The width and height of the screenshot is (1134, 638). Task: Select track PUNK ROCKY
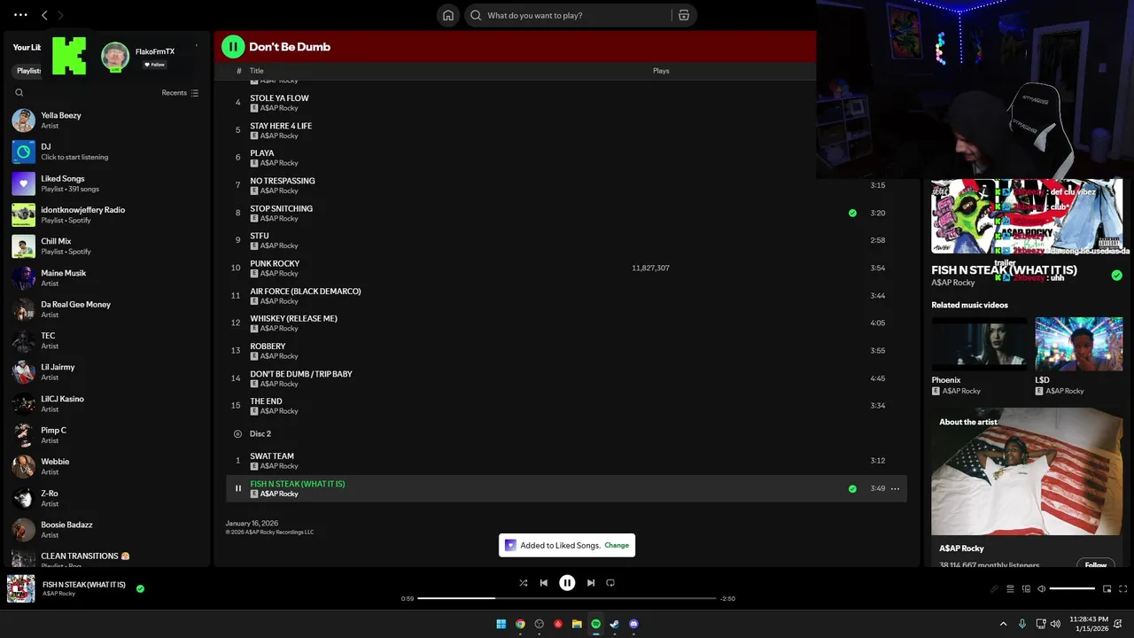pyautogui.click(x=566, y=268)
